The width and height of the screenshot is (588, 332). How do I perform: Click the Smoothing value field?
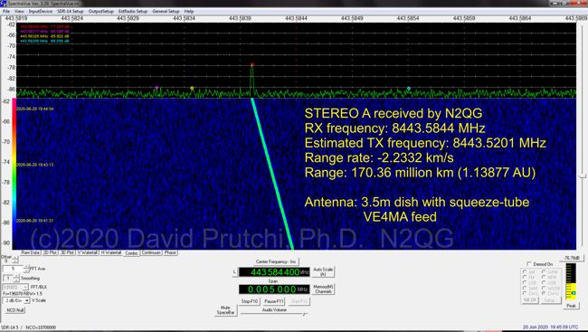pos(8,279)
